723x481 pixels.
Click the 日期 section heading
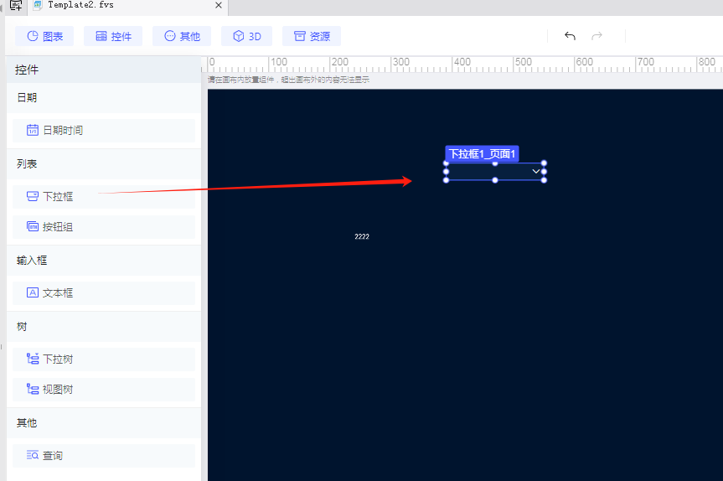point(27,98)
